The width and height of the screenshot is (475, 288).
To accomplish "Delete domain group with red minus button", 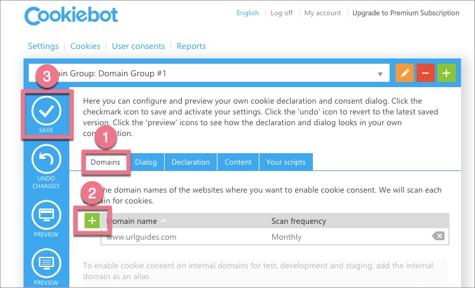I will 425,73.
